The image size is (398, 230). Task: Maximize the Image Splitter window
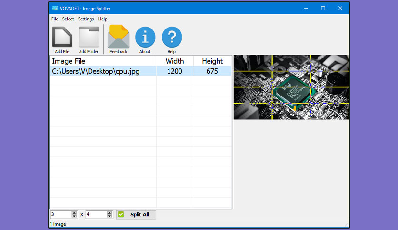pos(323,8)
